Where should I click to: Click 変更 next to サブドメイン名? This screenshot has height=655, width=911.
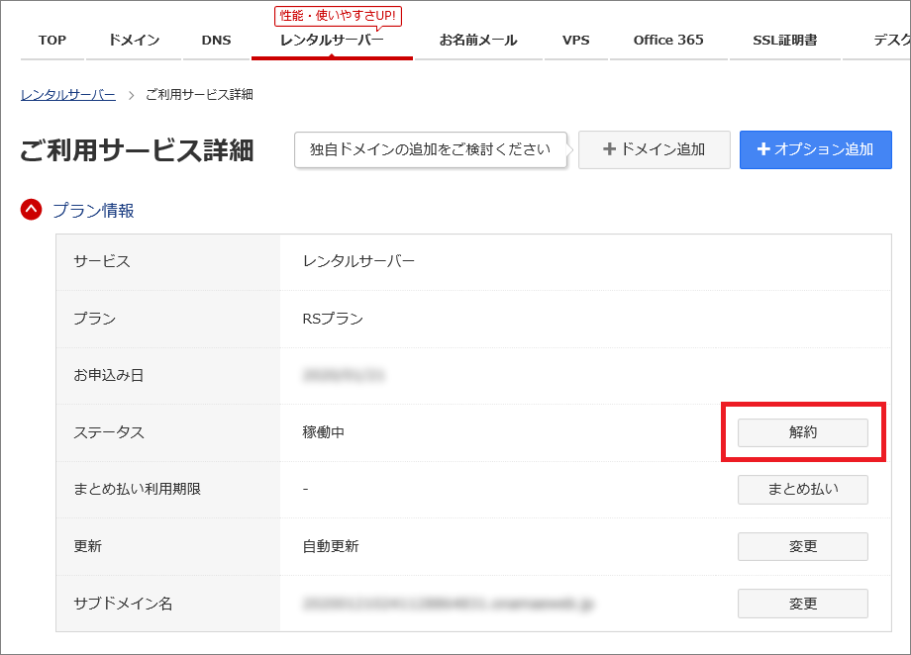coord(802,604)
